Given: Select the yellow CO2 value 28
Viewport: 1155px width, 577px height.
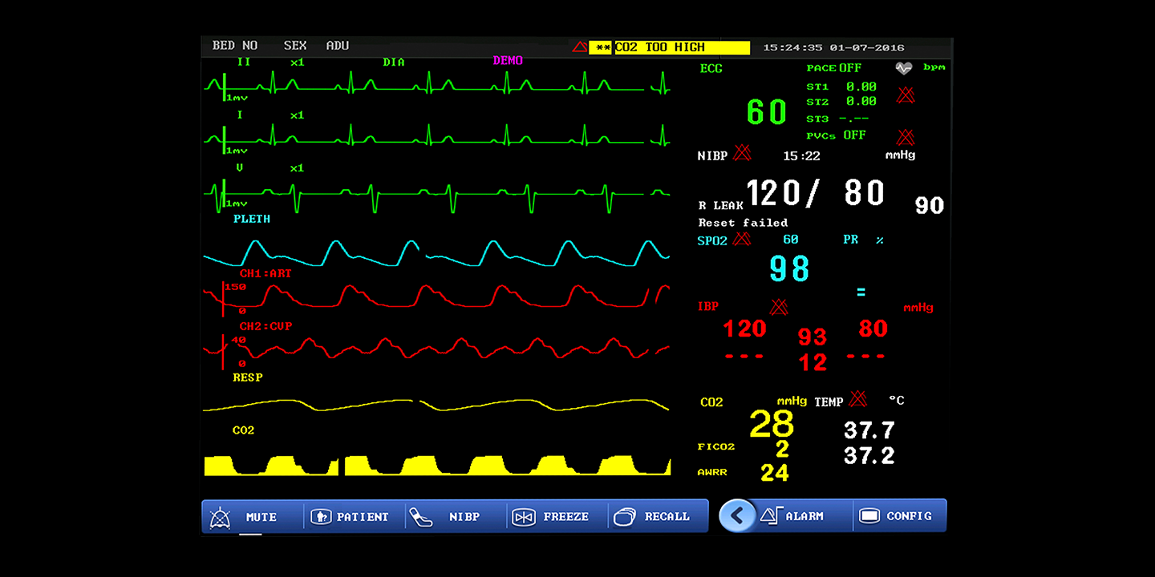Looking at the screenshot, I should tap(772, 425).
